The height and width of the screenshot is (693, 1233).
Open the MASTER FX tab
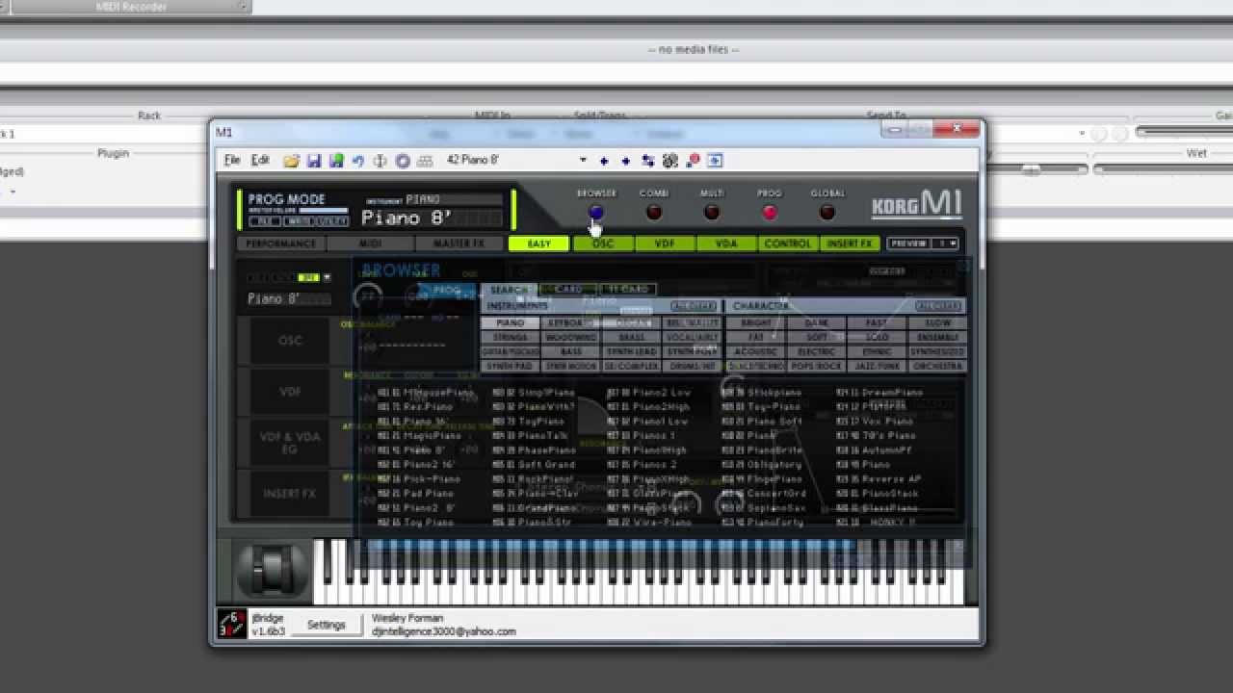coord(459,244)
